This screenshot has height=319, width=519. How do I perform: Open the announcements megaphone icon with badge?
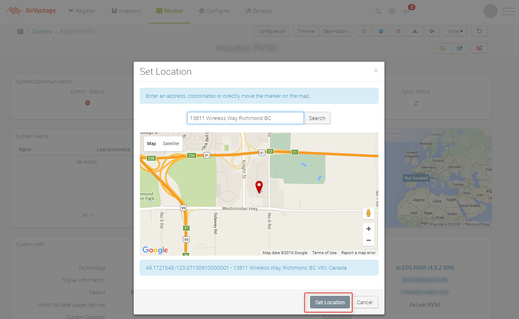click(407, 11)
